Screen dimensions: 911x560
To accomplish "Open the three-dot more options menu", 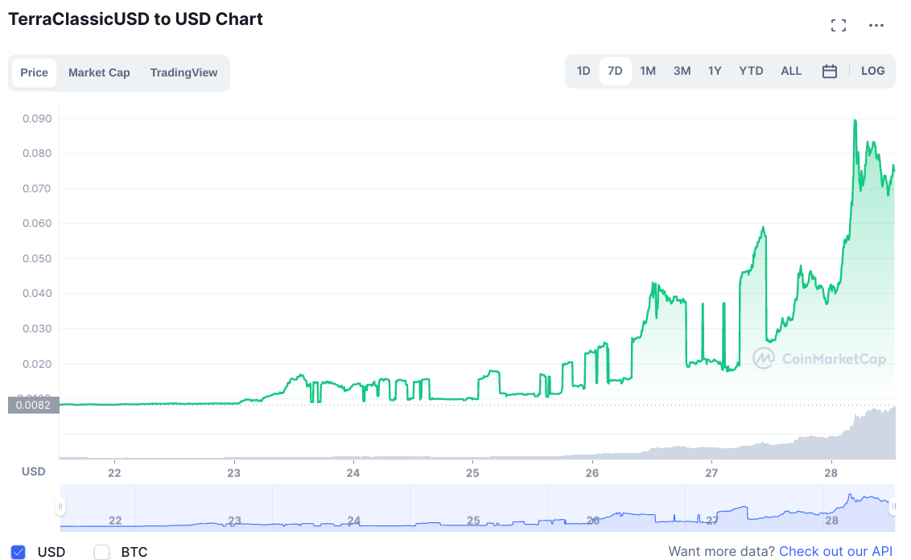I will (x=876, y=26).
